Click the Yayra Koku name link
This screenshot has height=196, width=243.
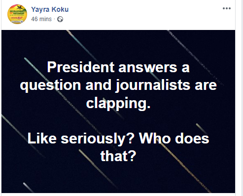pos(50,9)
